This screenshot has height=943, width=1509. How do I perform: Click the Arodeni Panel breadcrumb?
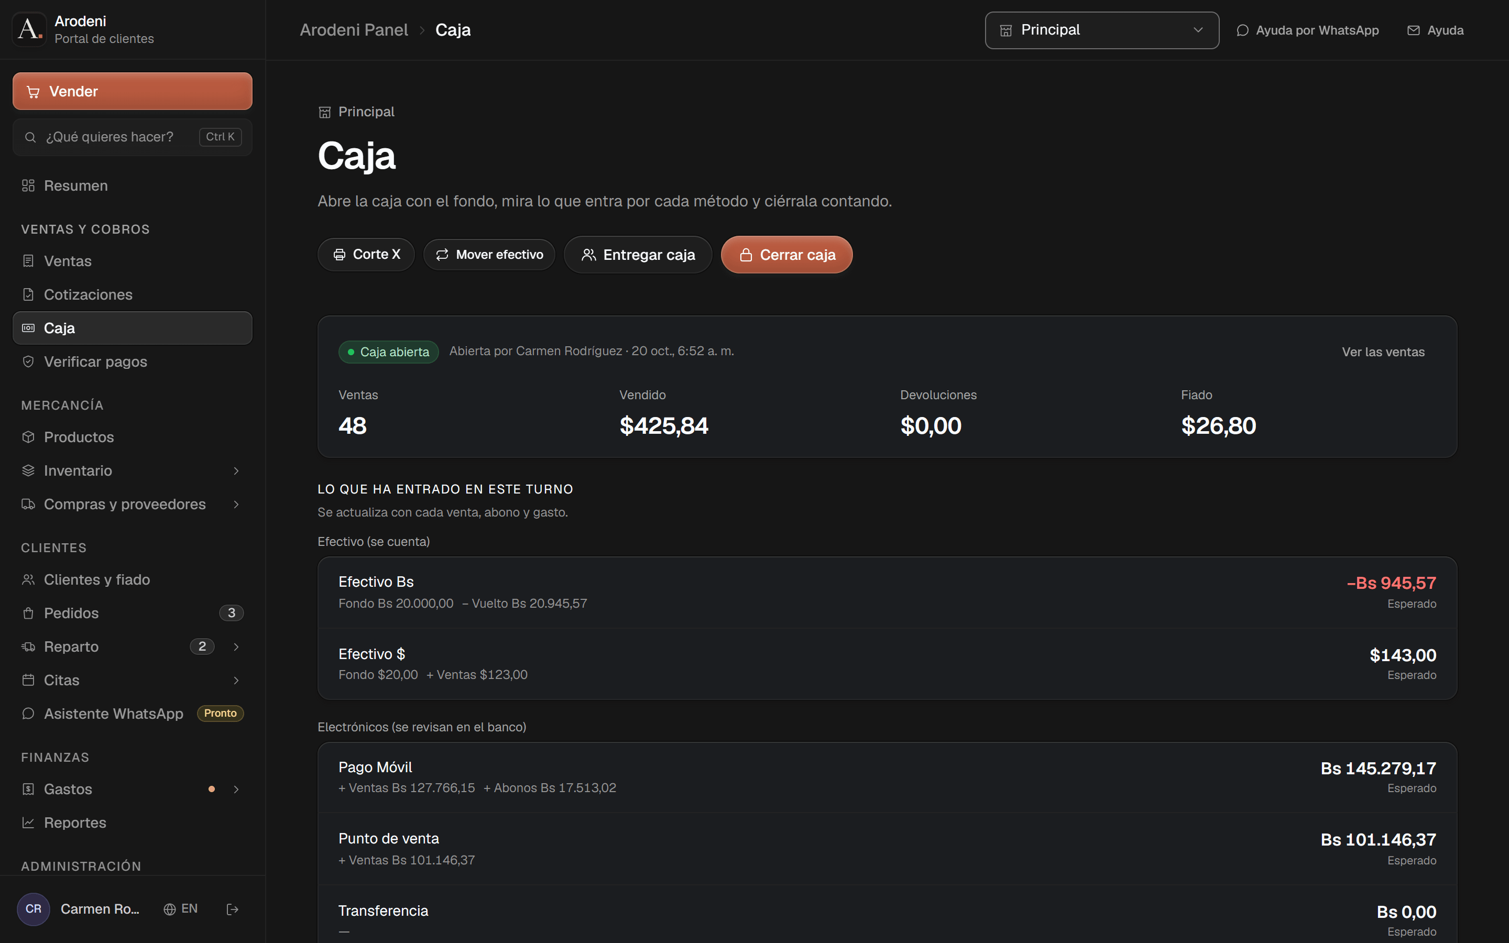(x=354, y=30)
